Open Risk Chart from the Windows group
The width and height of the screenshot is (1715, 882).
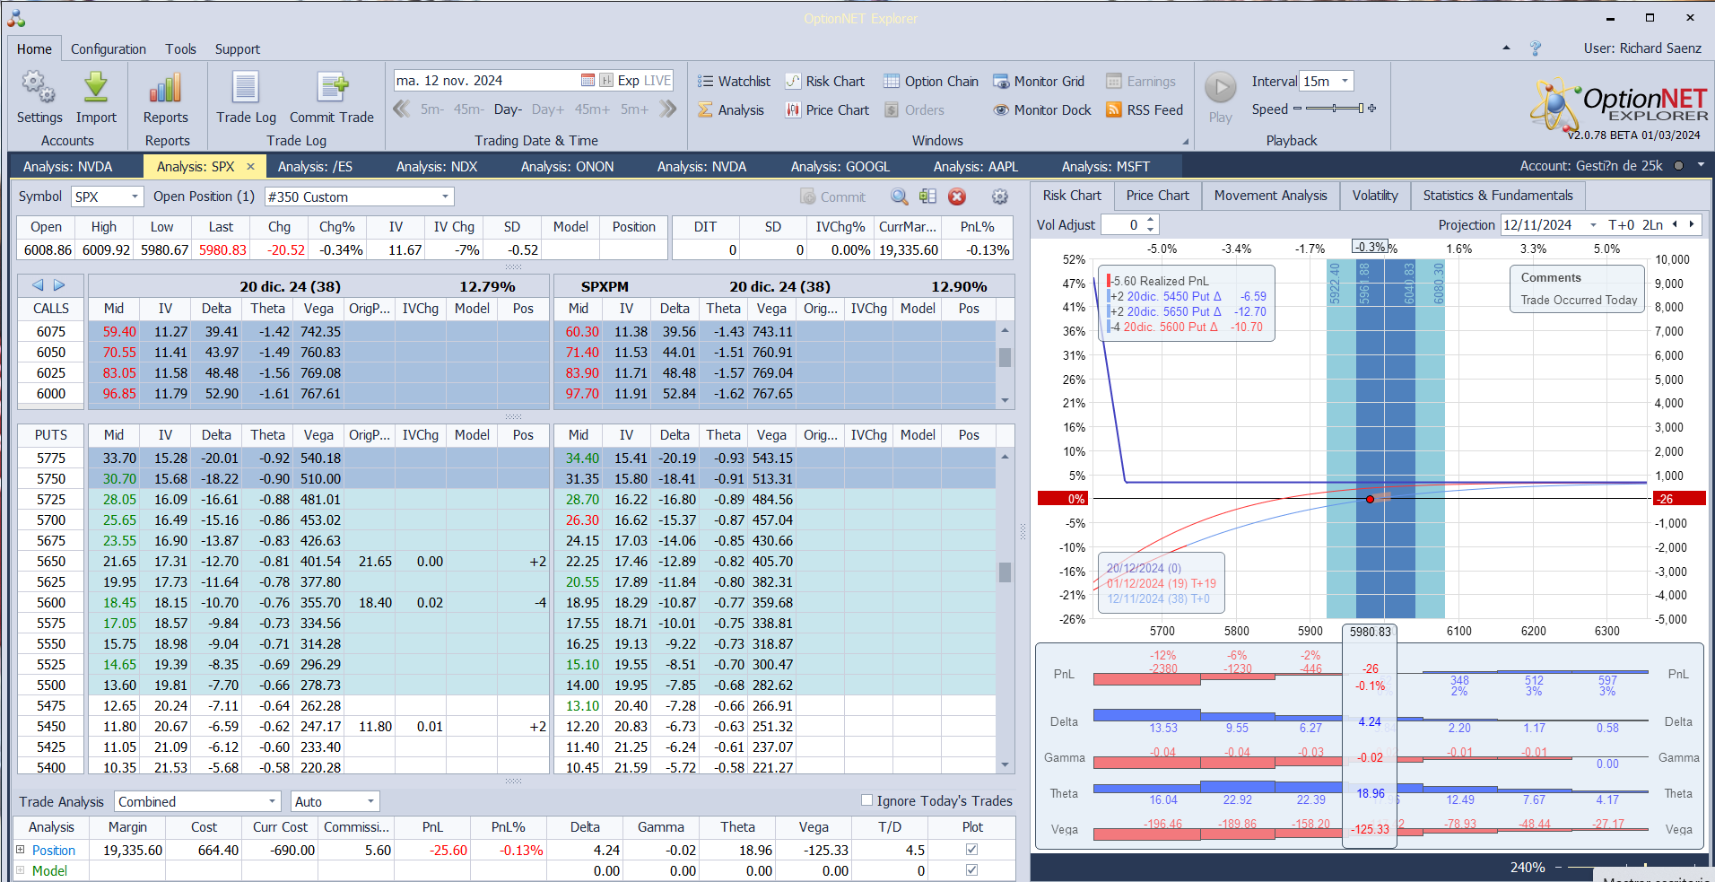click(825, 82)
